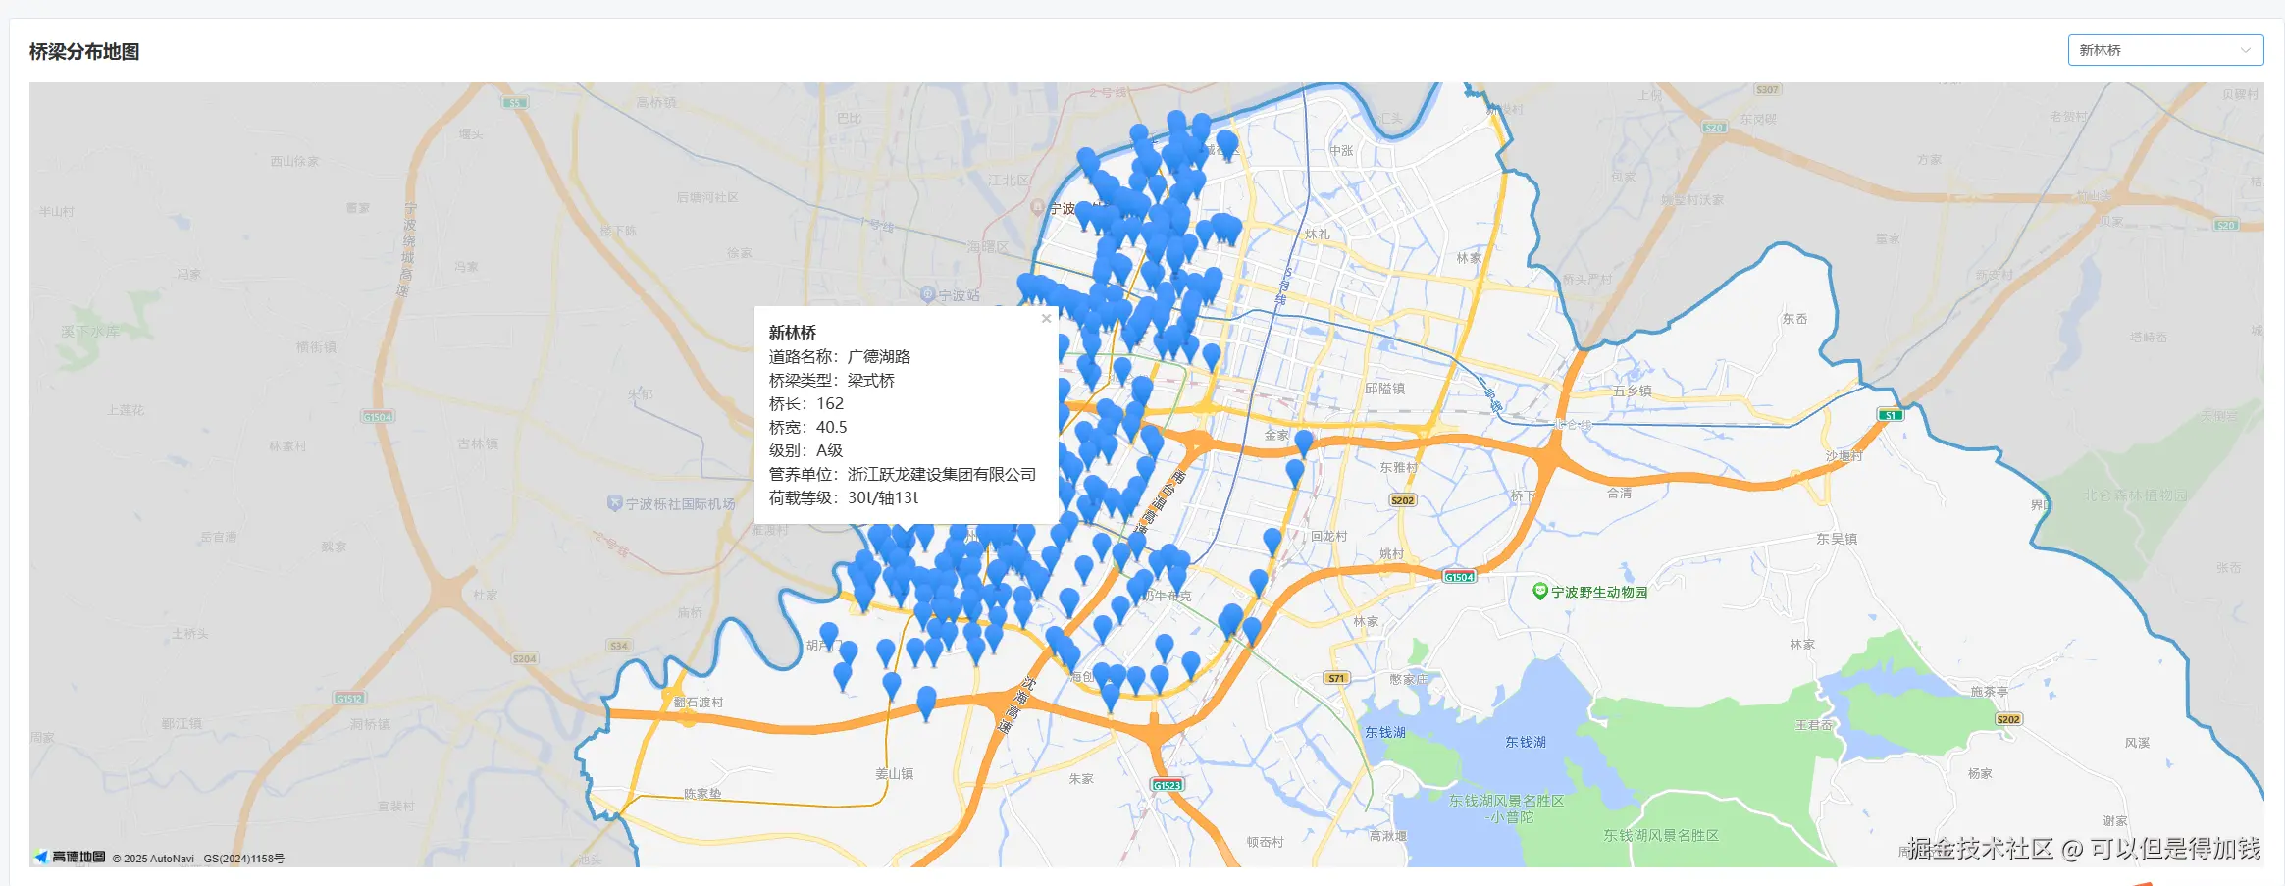This screenshot has height=886, width=2285.
Task: Click the 中张 map label
Action: coord(1341,150)
